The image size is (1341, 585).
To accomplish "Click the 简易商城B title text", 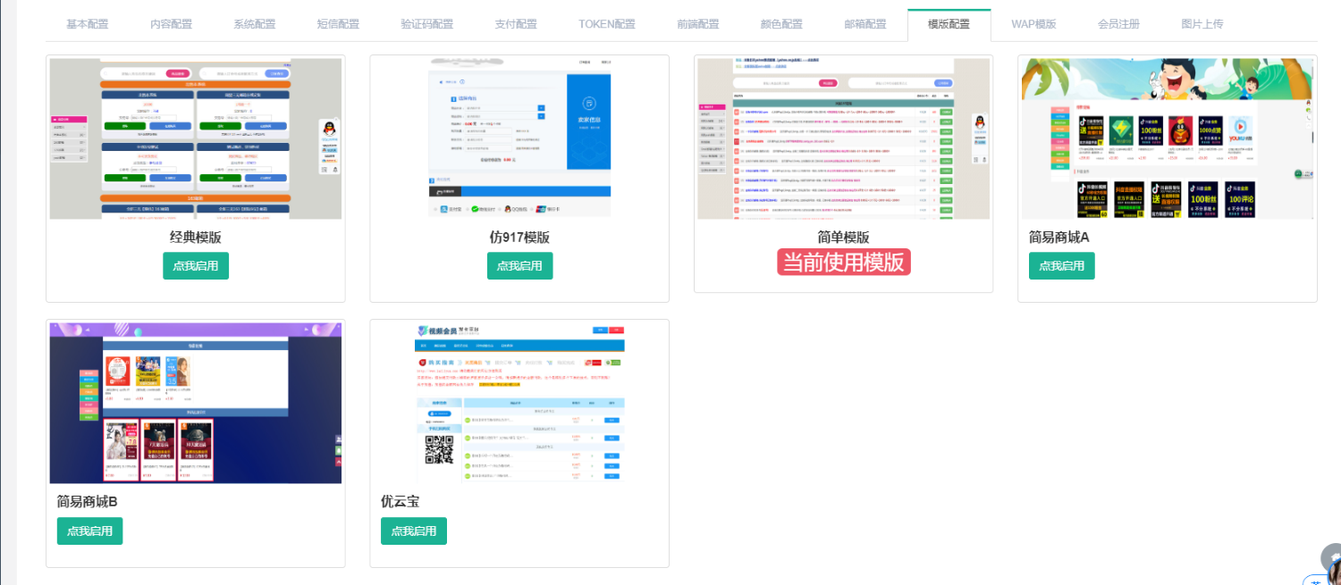I will point(88,502).
